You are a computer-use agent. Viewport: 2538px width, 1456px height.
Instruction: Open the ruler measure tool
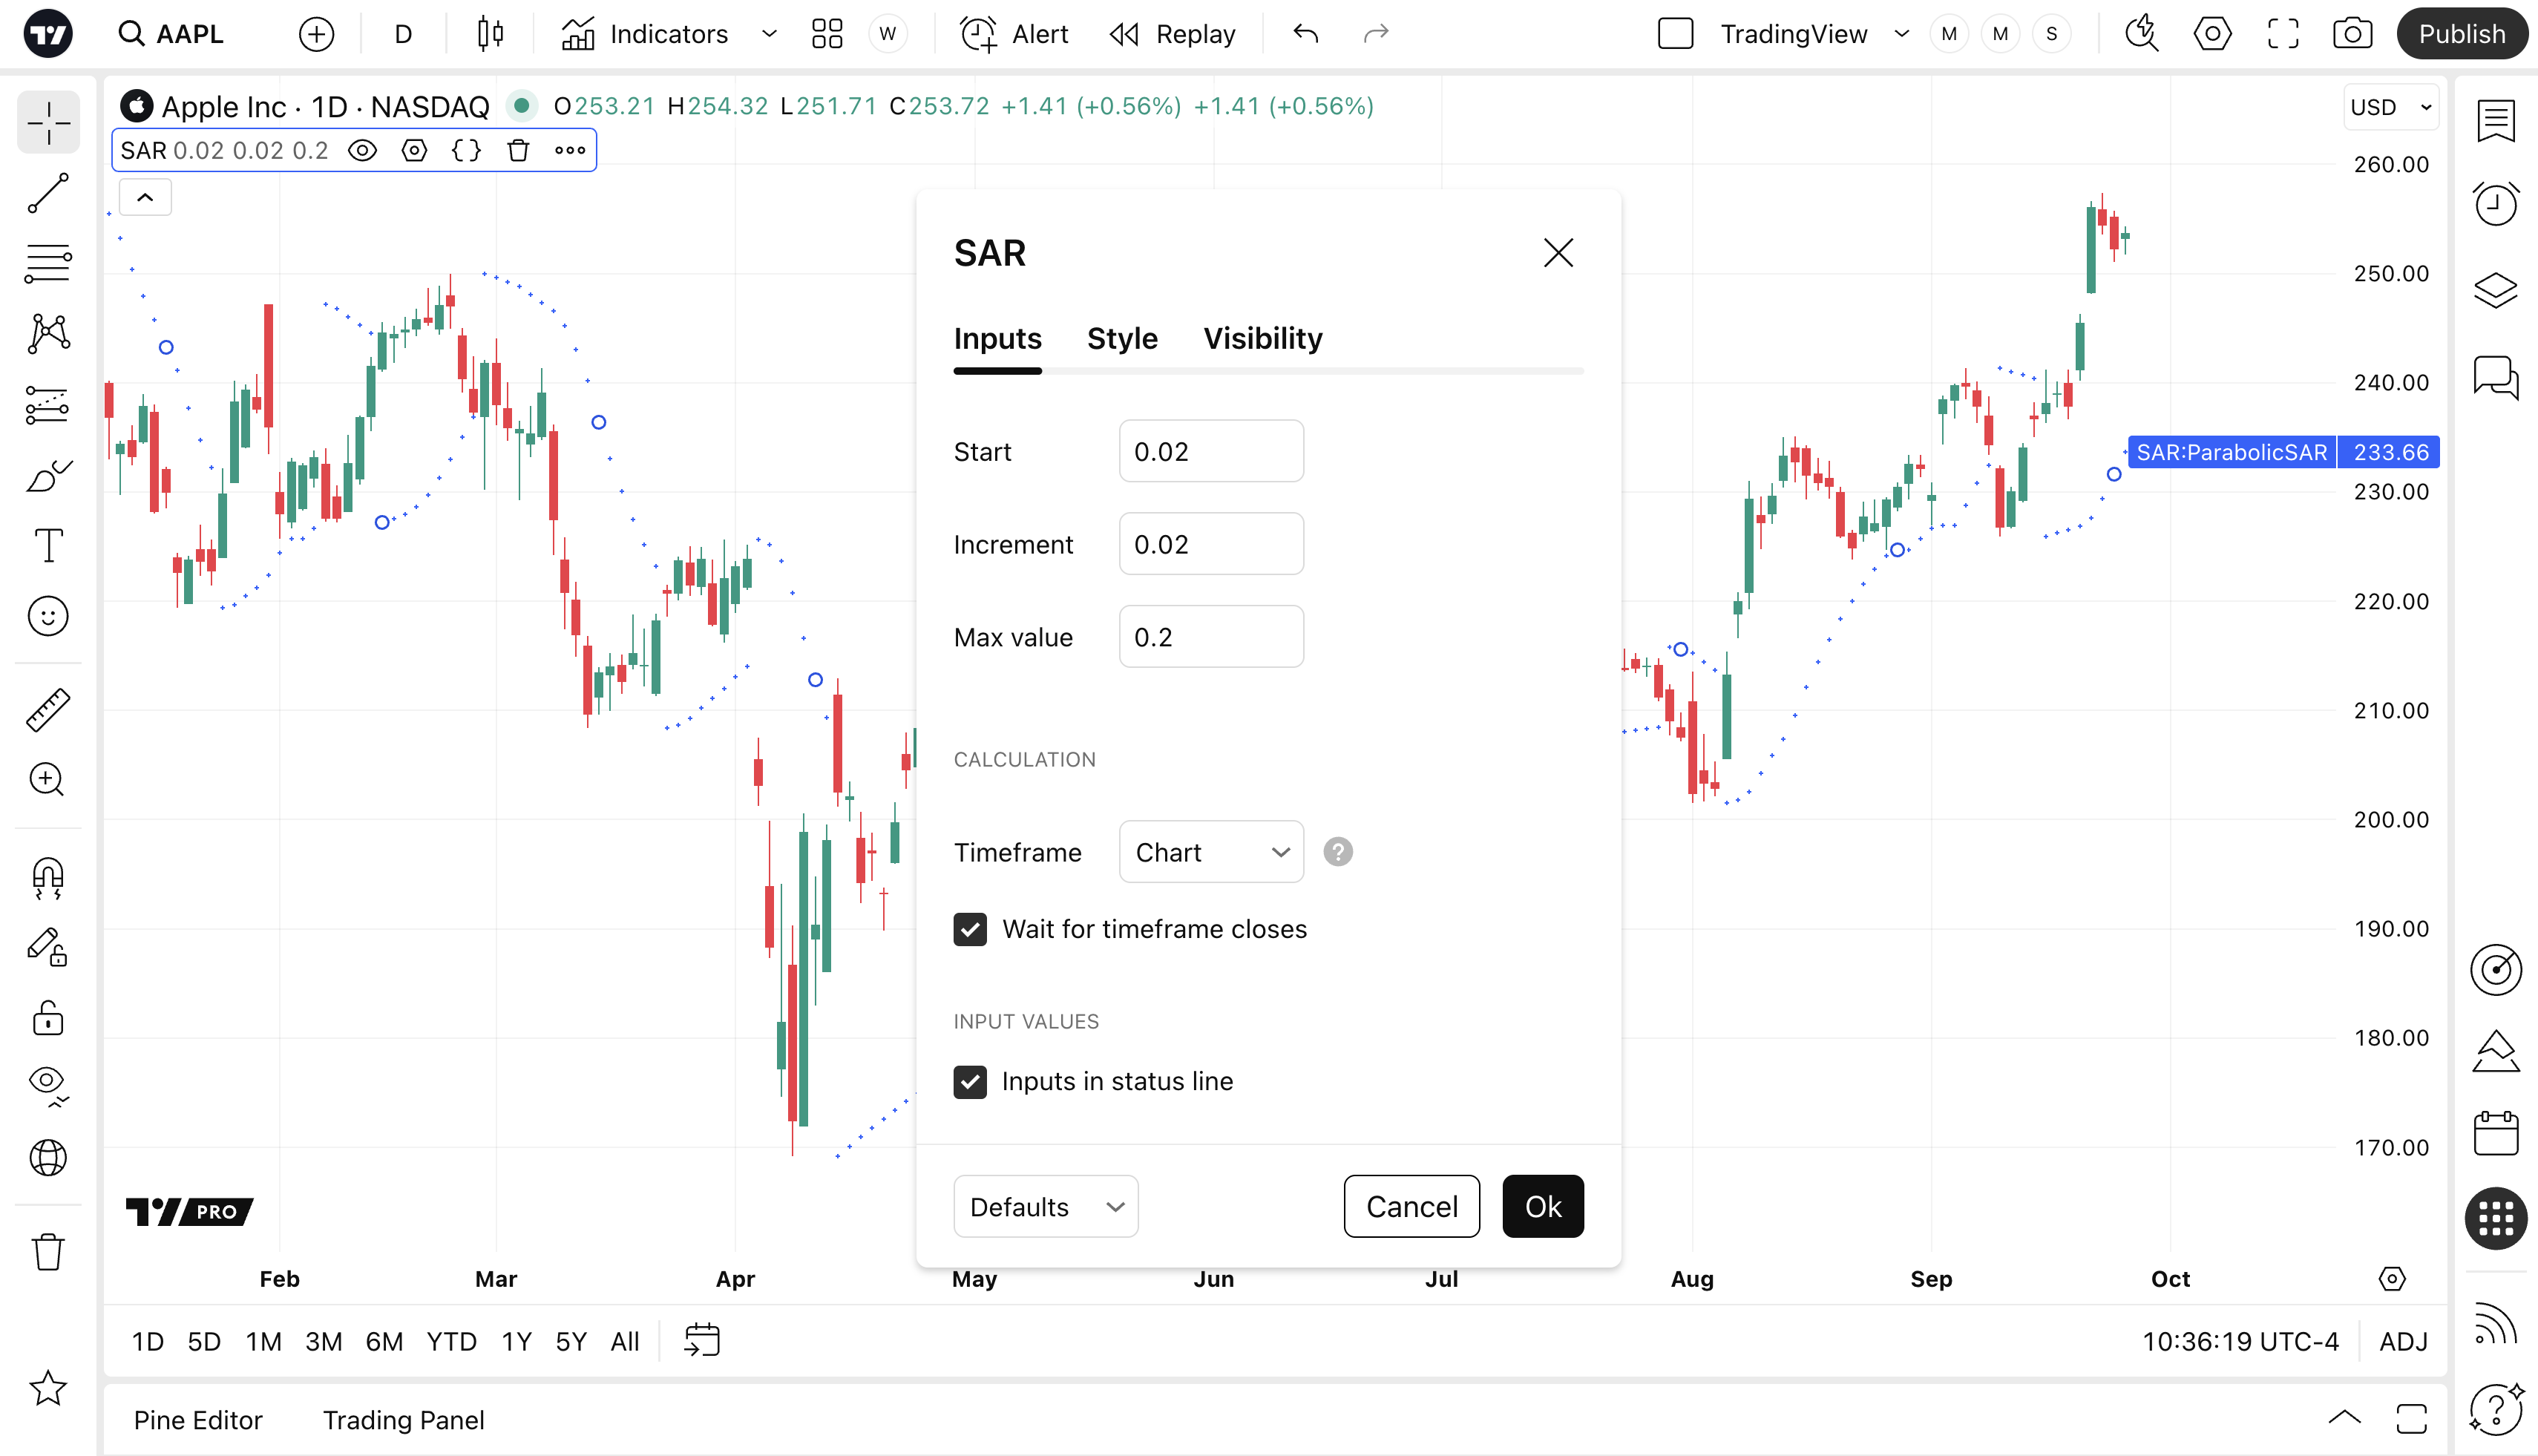click(48, 710)
